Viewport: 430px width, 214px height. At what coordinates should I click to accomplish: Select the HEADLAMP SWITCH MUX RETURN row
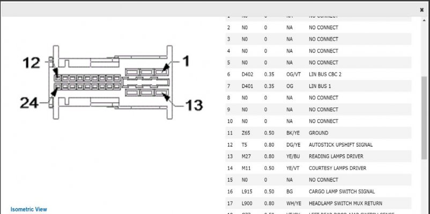pos(318,203)
